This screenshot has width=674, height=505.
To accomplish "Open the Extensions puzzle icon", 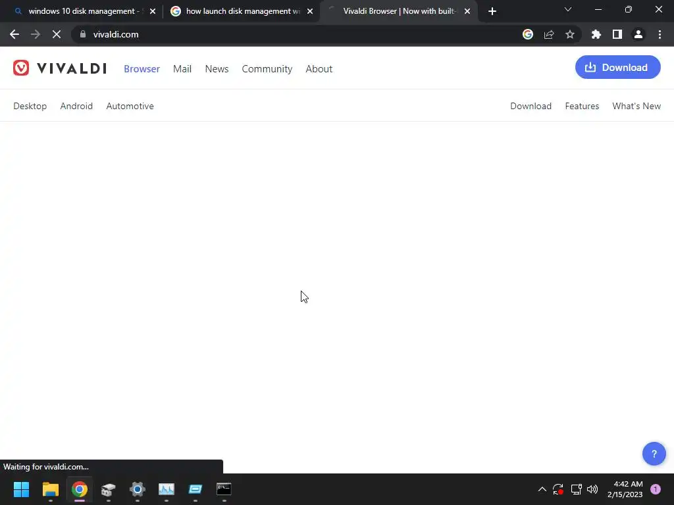I will pos(596,34).
